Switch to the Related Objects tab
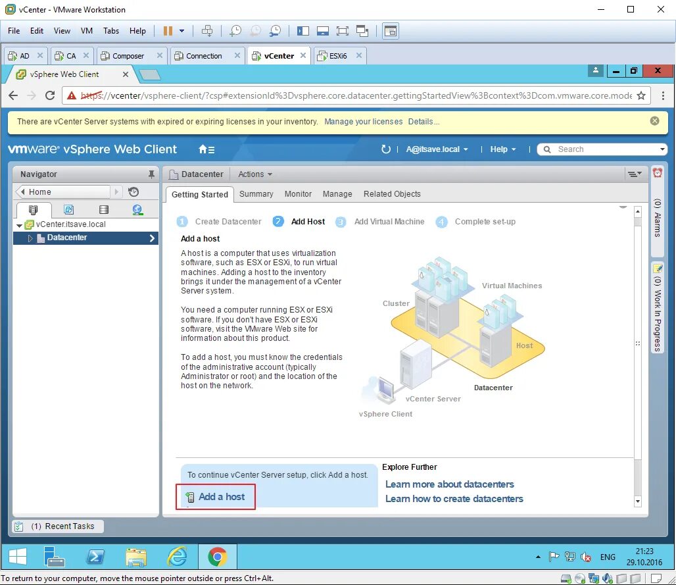The height and width of the screenshot is (585, 676). click(x=392, y=194)
